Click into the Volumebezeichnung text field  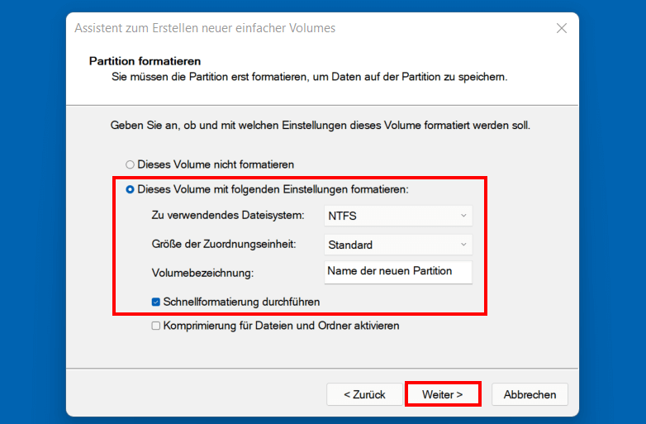pyautogui.click(x=398, y=272)
